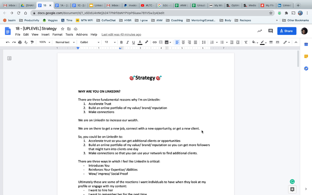Print the document with the printer icon
Viewport: 312px width, 195px height.
coord(20,42)
